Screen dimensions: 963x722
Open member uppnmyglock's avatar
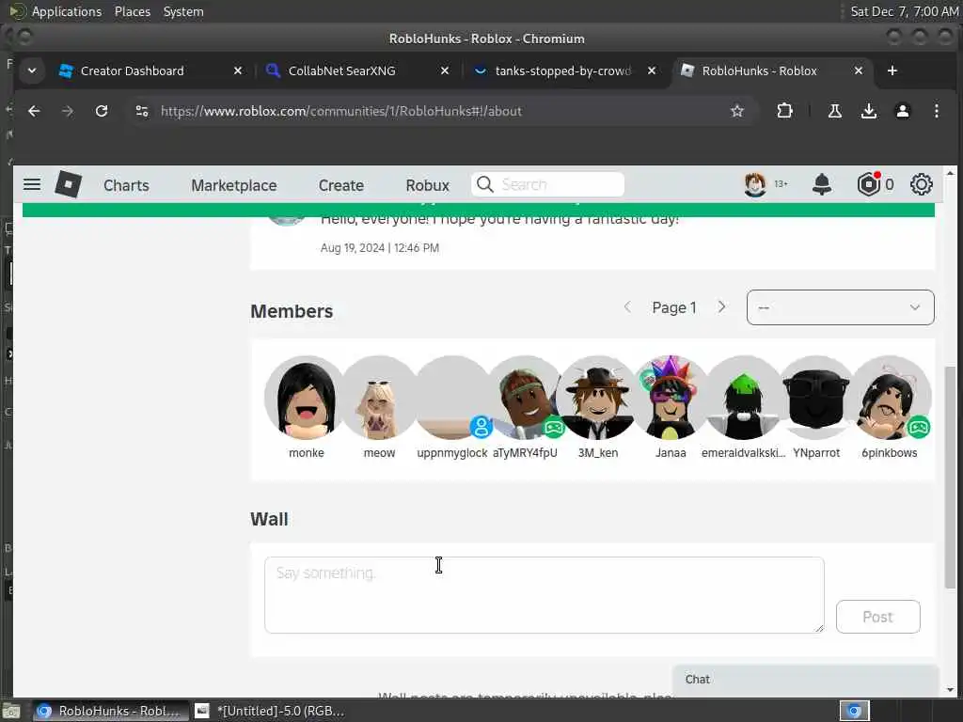[x=452, y=398]
